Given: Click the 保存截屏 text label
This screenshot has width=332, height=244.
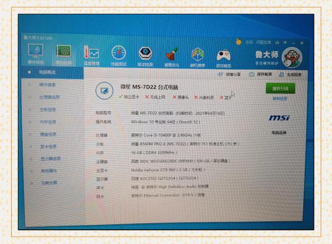Looking at the screenshot, I should [x=265, y=74].
